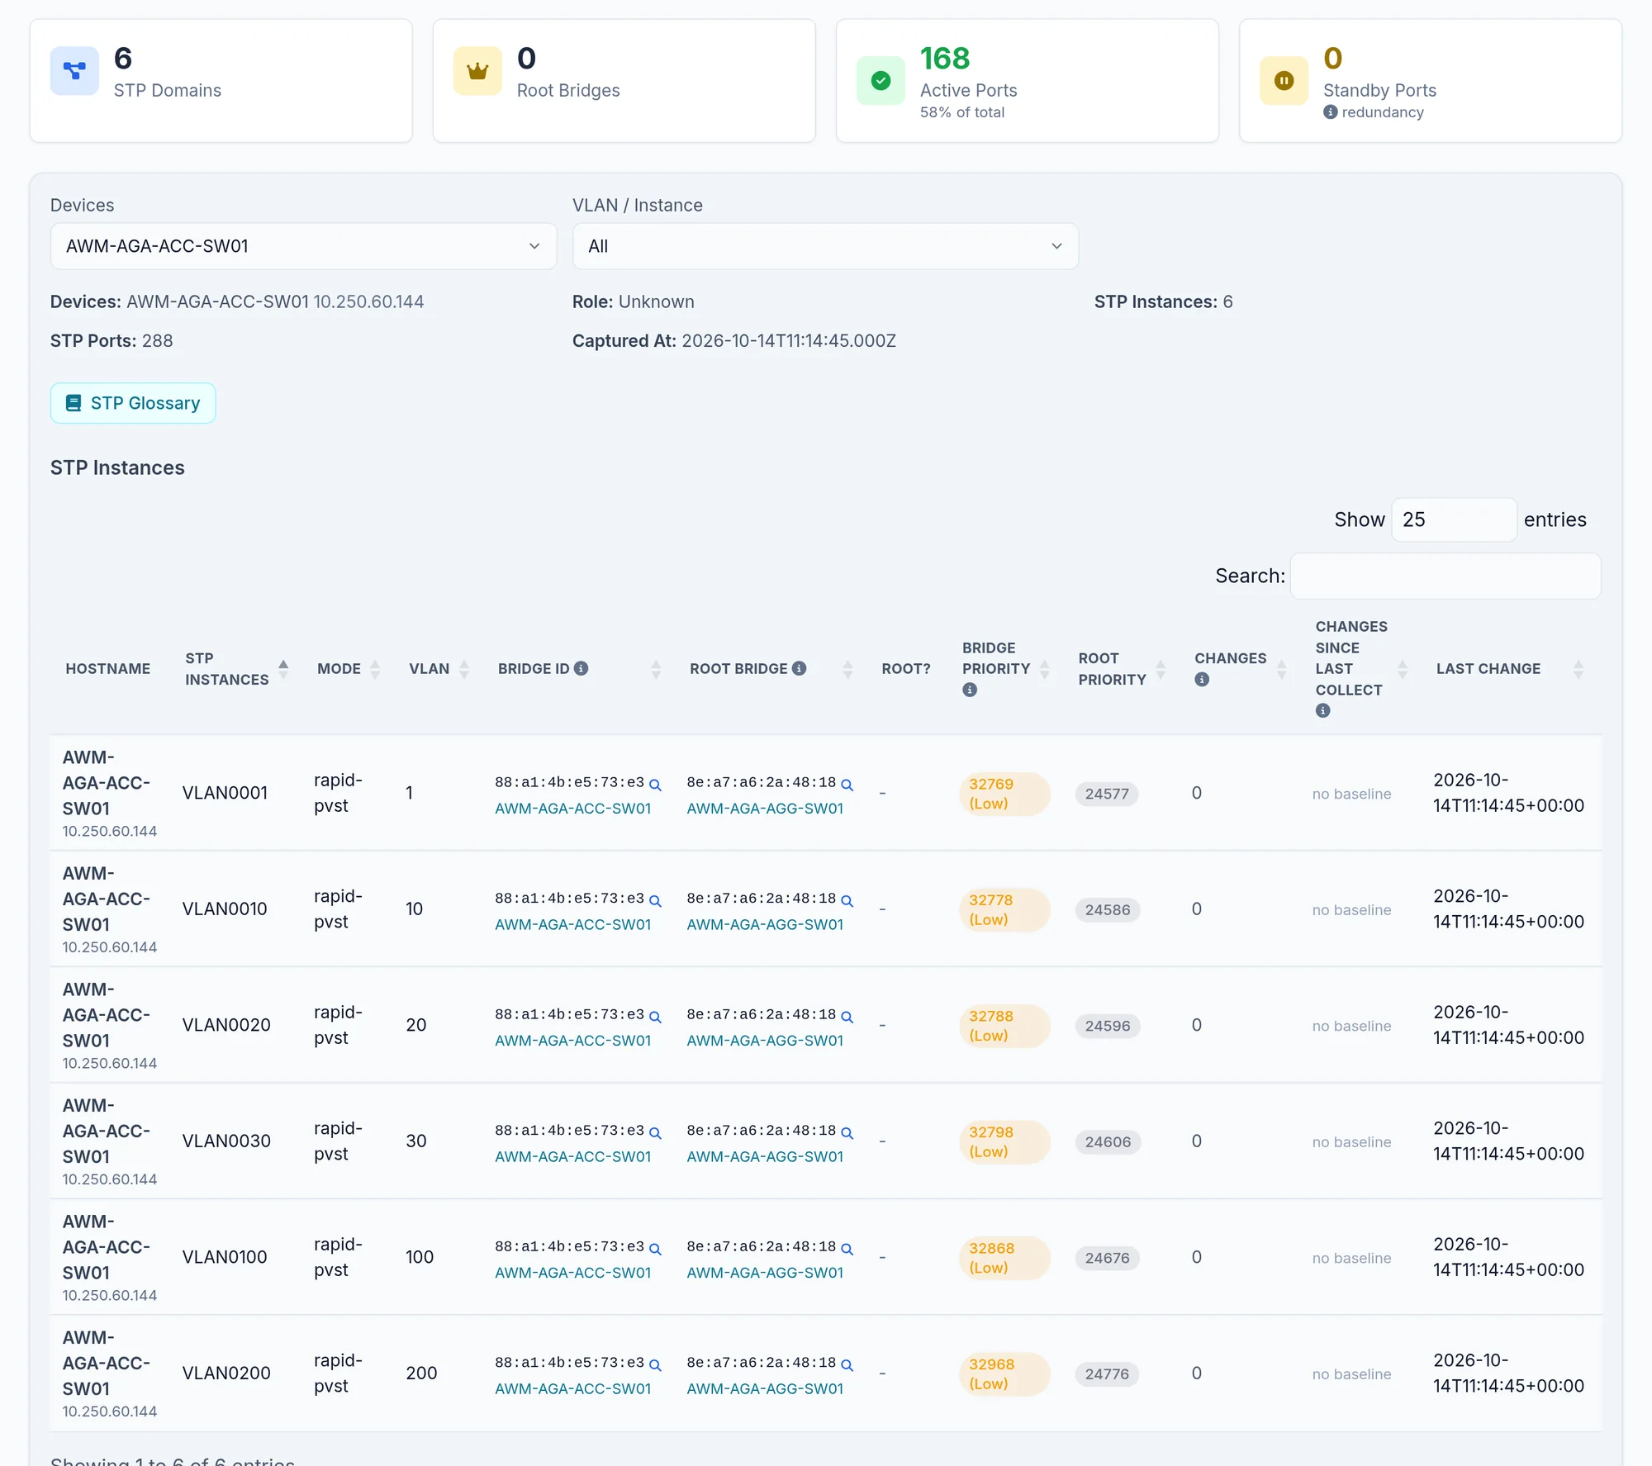Open the VLAN / Instance dropdown
The image size is (1652, 1466).
(825, 246)
